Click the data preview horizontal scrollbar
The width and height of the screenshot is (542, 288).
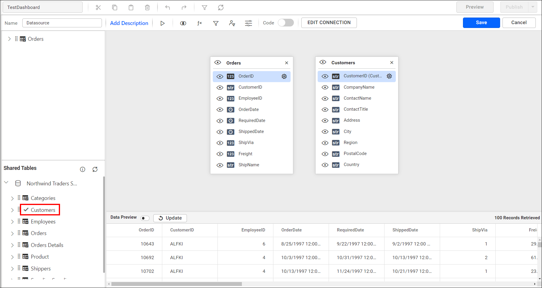[x=177, y=284]
